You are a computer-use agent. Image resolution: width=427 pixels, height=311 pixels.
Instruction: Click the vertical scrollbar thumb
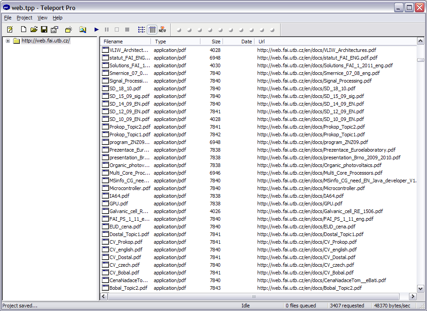point(420,60)
